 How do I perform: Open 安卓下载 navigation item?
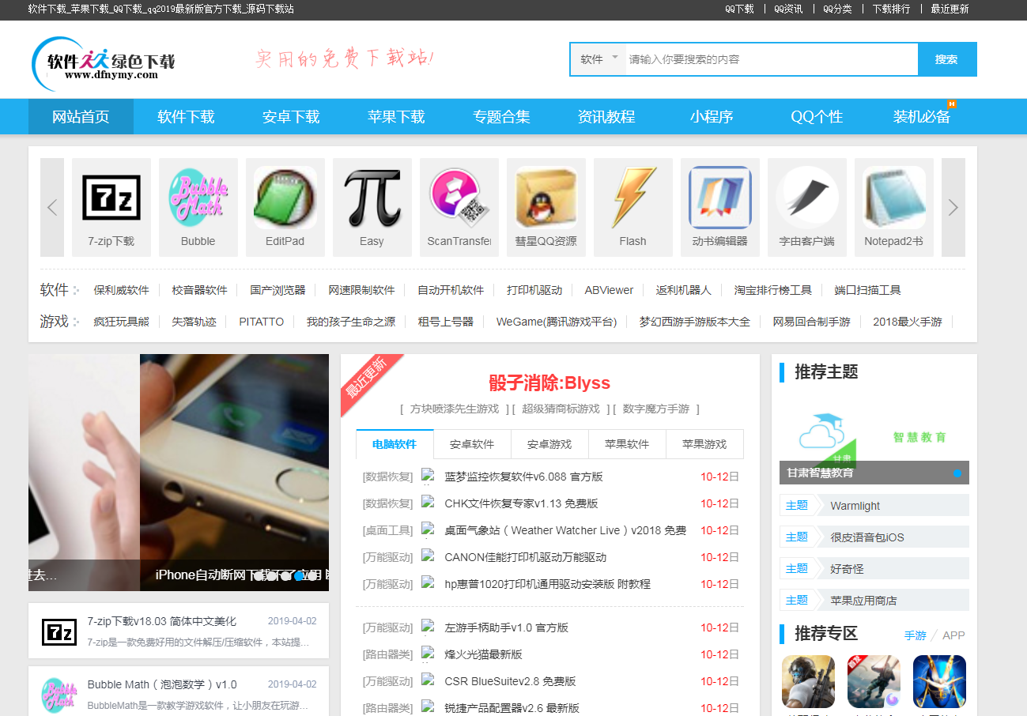click(x=291, y=117)
